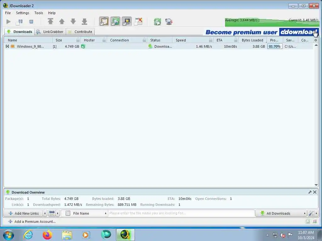322x241 pixels.
Task: Click the Windows Start orb
Action: pyautogui.click(x=8, y=235)
